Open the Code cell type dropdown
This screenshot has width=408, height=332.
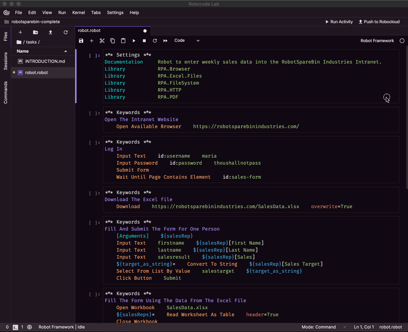click(187, 41)
